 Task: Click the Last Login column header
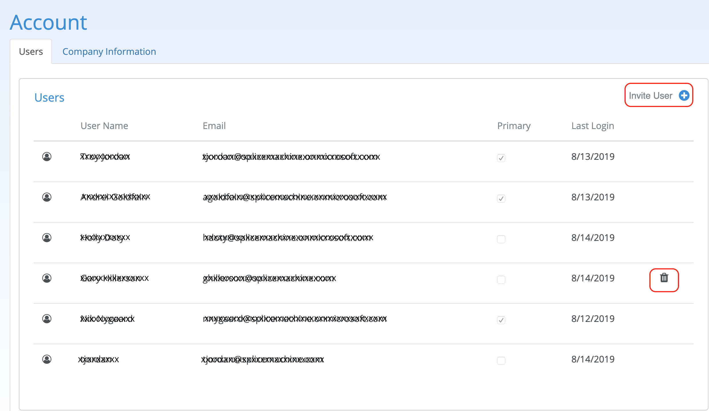(593, 126)
